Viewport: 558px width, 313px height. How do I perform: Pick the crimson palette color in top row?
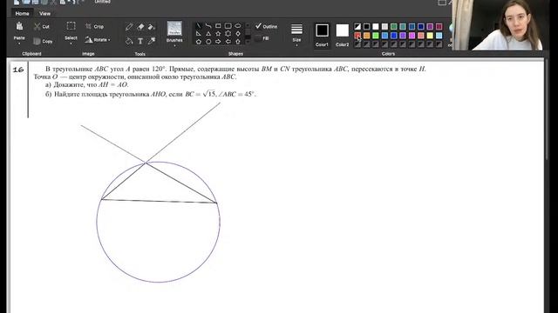pyautogui.click(x=439, y=27)
